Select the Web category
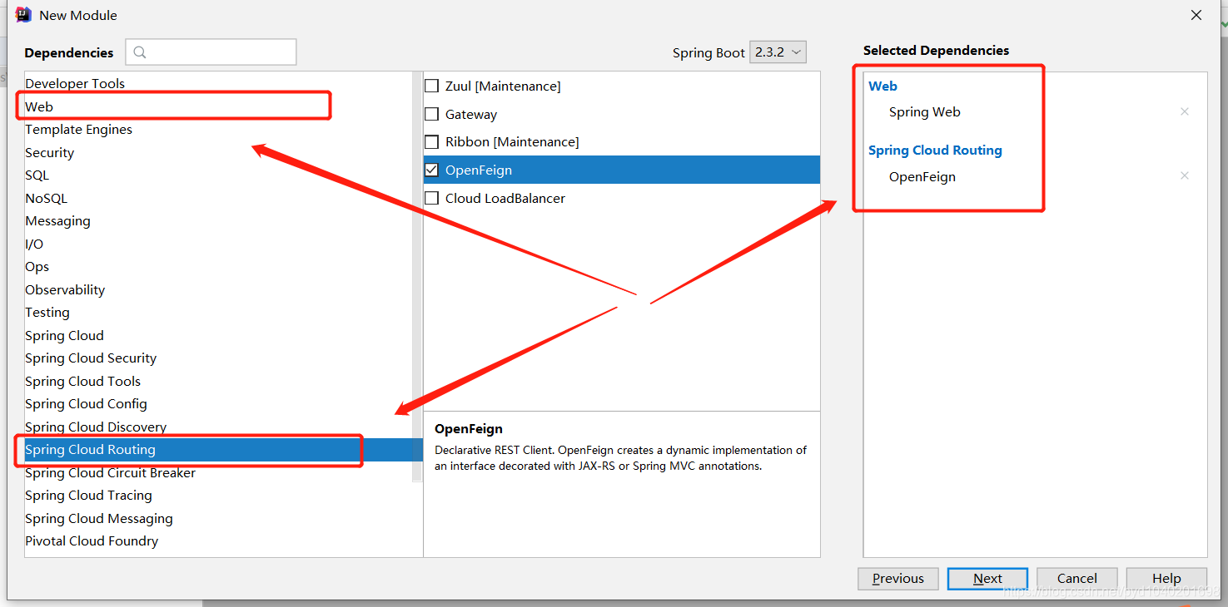 tap(39, 106)
